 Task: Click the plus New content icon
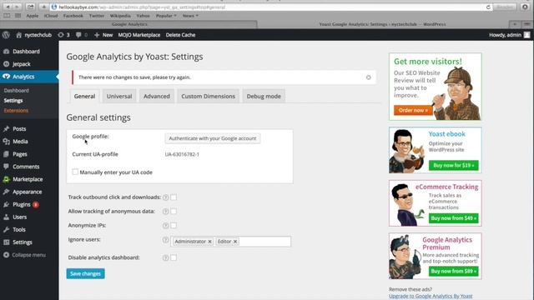pyautogui.click(x=97, y=35)
